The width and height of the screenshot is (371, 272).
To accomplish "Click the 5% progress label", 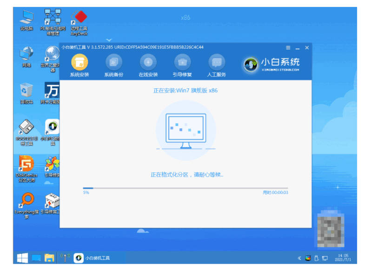I will click(86, 192).
